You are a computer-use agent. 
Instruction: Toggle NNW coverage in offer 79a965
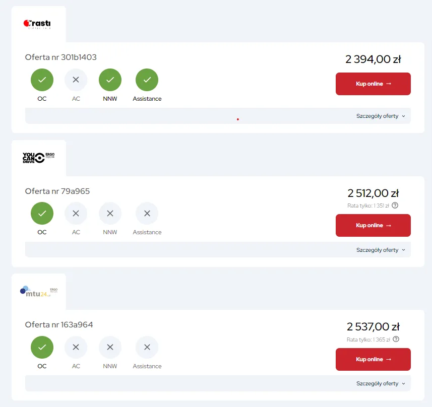110,214
